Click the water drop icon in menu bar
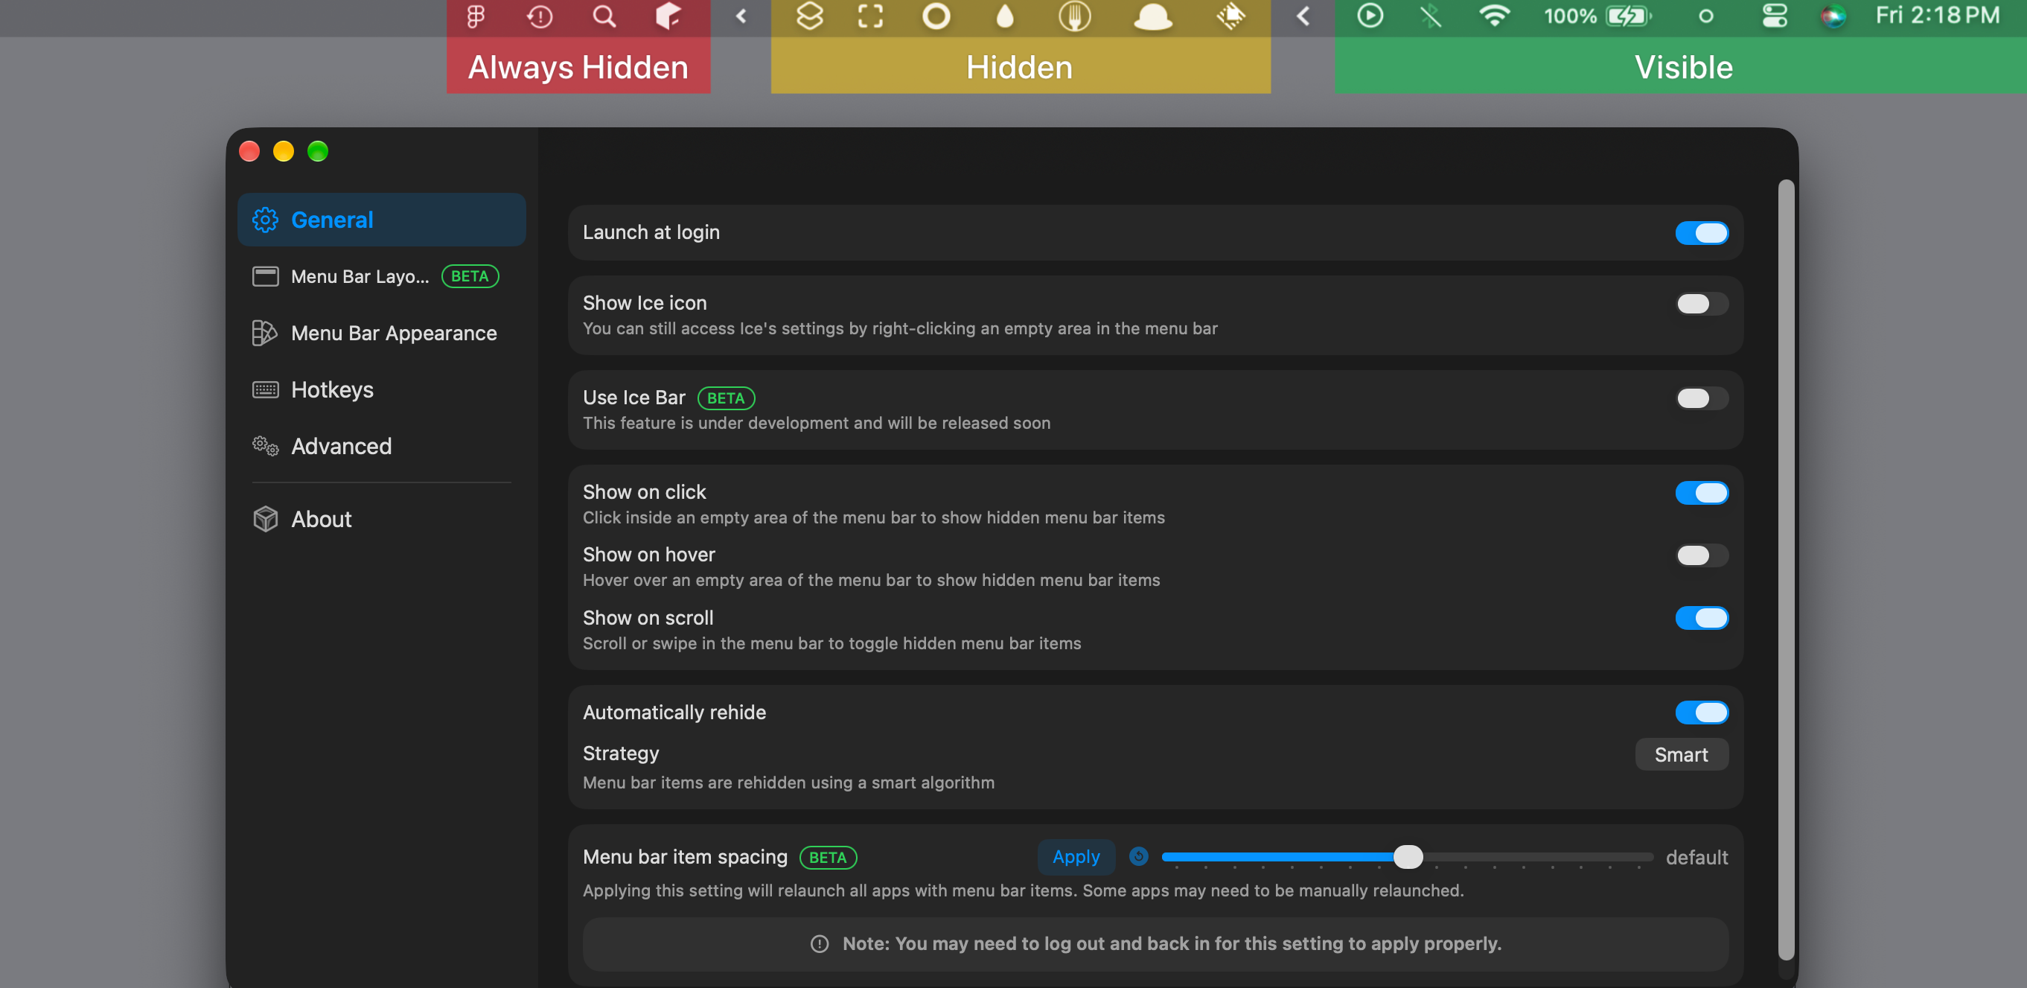 point(1005,16)
